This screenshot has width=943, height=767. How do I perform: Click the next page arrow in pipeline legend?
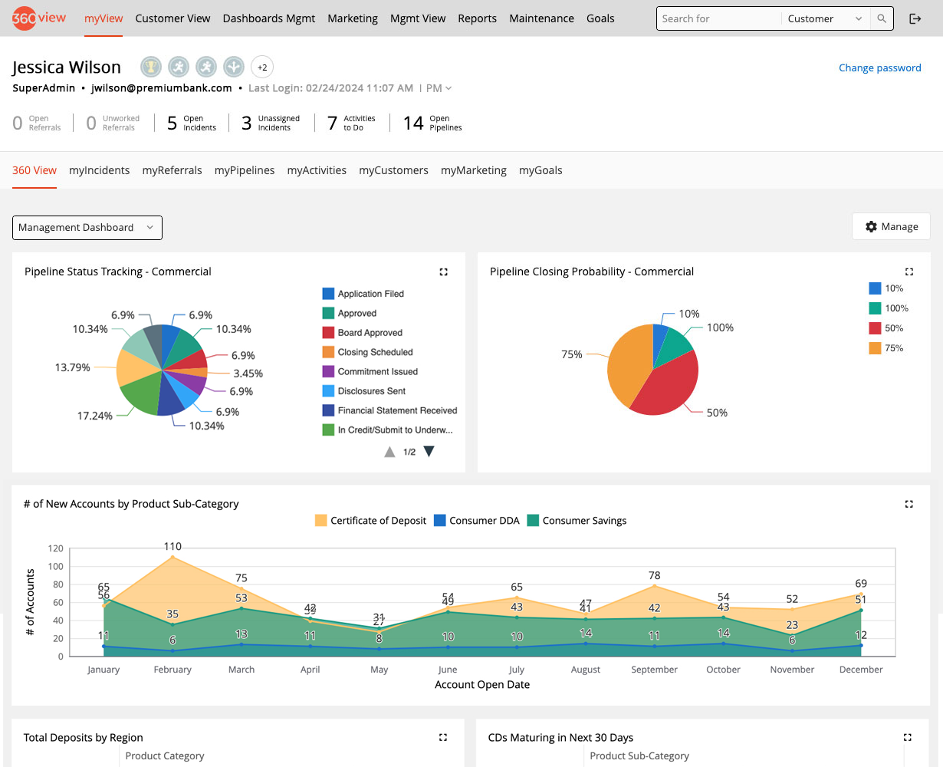click(429, 452)
